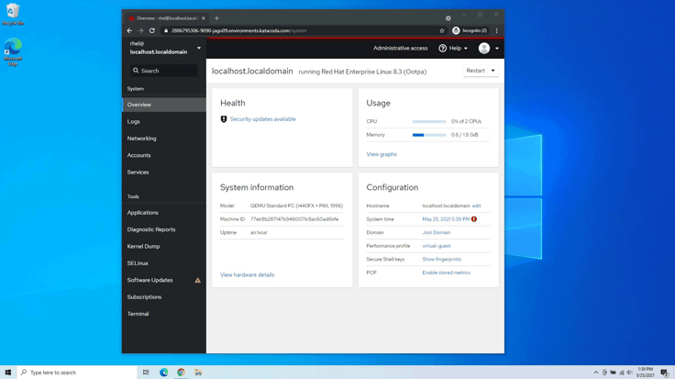Click the red warning icon beside system time
The height and width of the screenshot is (379, 675).
tap(474, 219)
